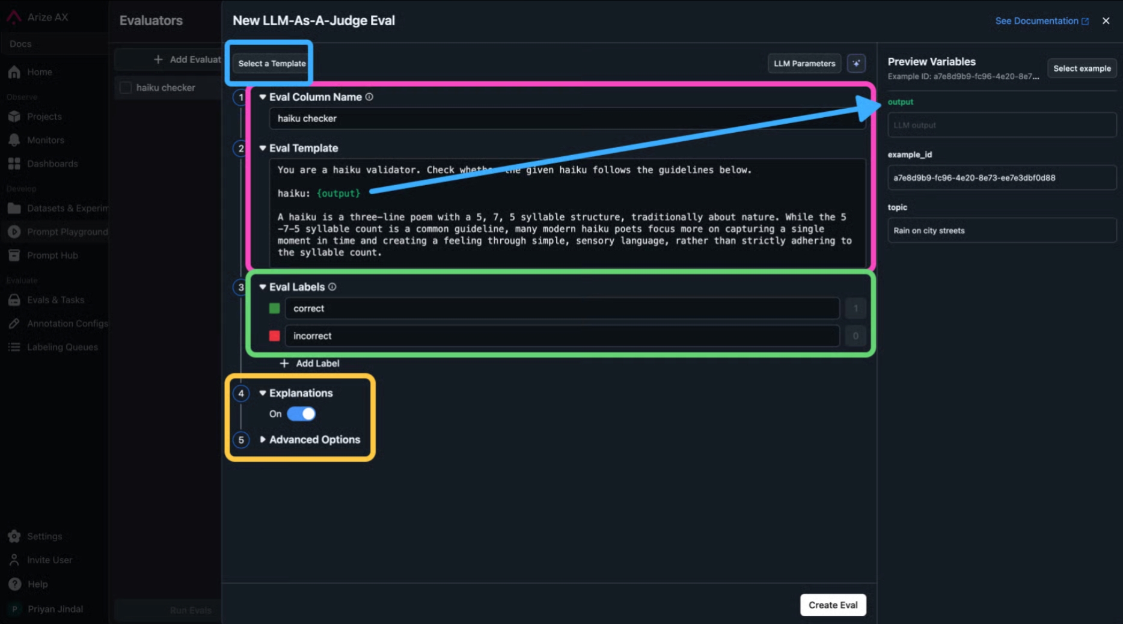Click the Eval Column Name info icon

[369, 97]
